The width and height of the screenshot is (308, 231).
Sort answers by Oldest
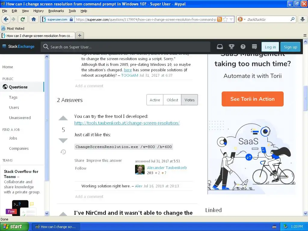pos(172,100)
